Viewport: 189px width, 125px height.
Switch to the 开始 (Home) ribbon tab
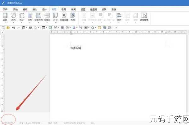pyautogui.click(x=15, y=9)
